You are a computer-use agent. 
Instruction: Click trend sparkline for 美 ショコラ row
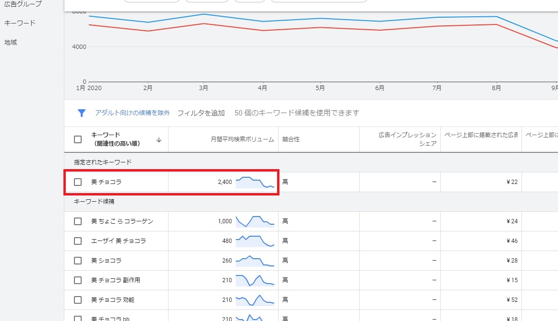point(255,261)
